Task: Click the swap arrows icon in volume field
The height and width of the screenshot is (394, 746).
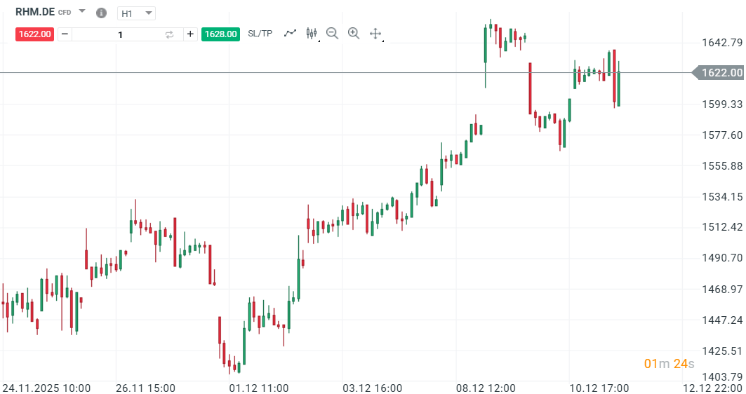Action: point(169,34)
